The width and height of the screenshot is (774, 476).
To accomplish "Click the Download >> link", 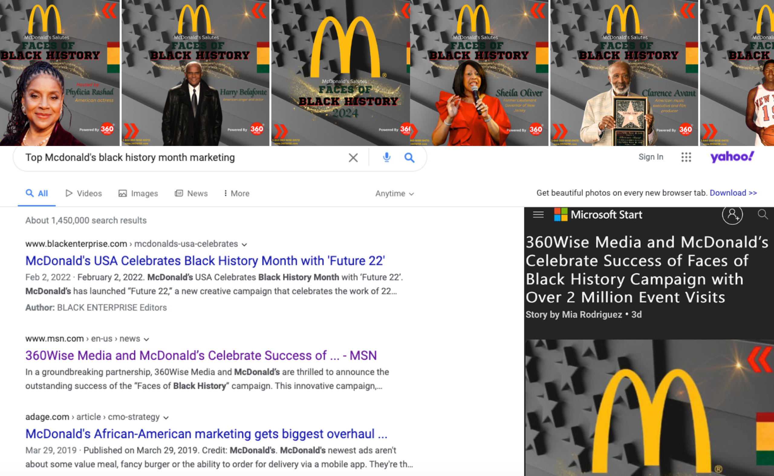I will (733, 193).
